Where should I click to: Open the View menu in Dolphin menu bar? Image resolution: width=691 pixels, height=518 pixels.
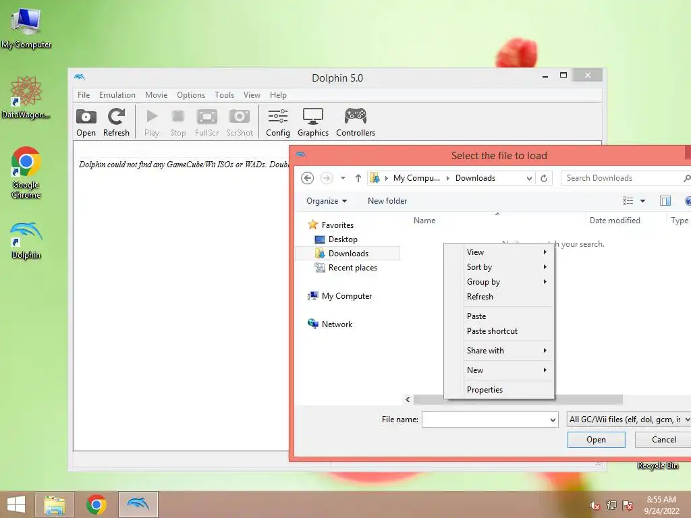[x=252, y=94]
